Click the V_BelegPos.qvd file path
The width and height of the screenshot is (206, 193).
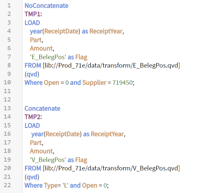click(x=111, y=168)
